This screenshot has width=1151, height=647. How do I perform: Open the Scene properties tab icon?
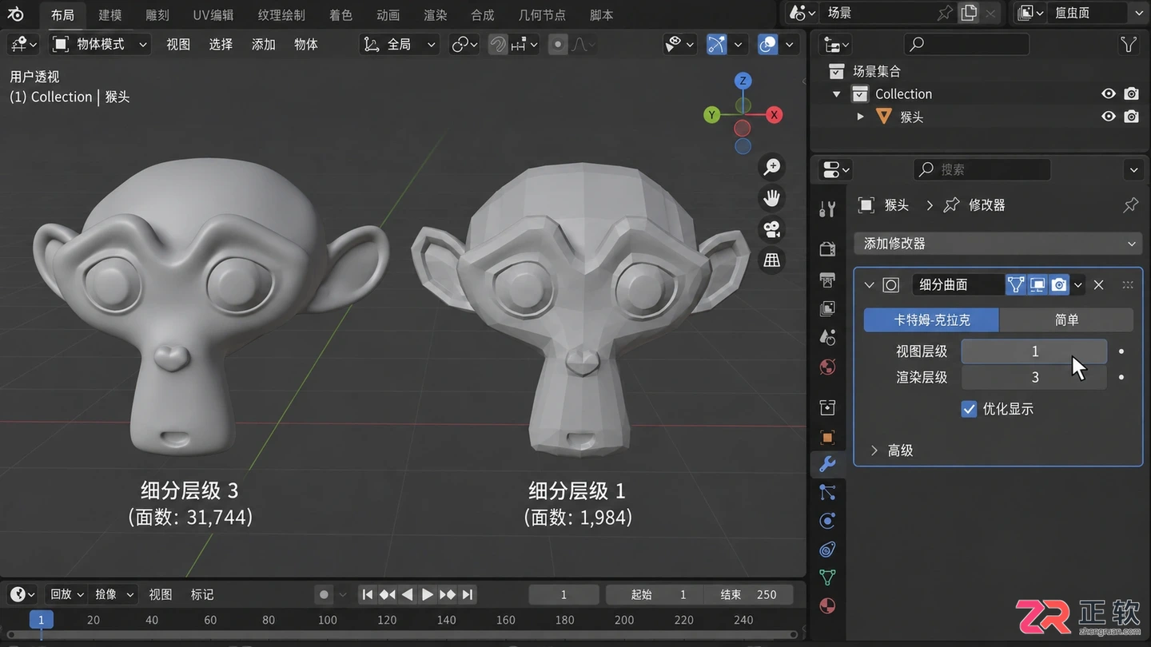pos(827,337)
